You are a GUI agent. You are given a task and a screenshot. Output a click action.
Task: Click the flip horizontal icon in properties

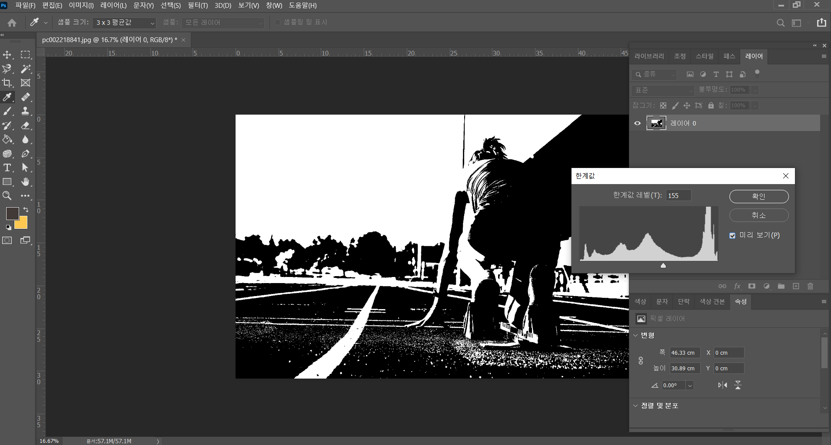722,385
